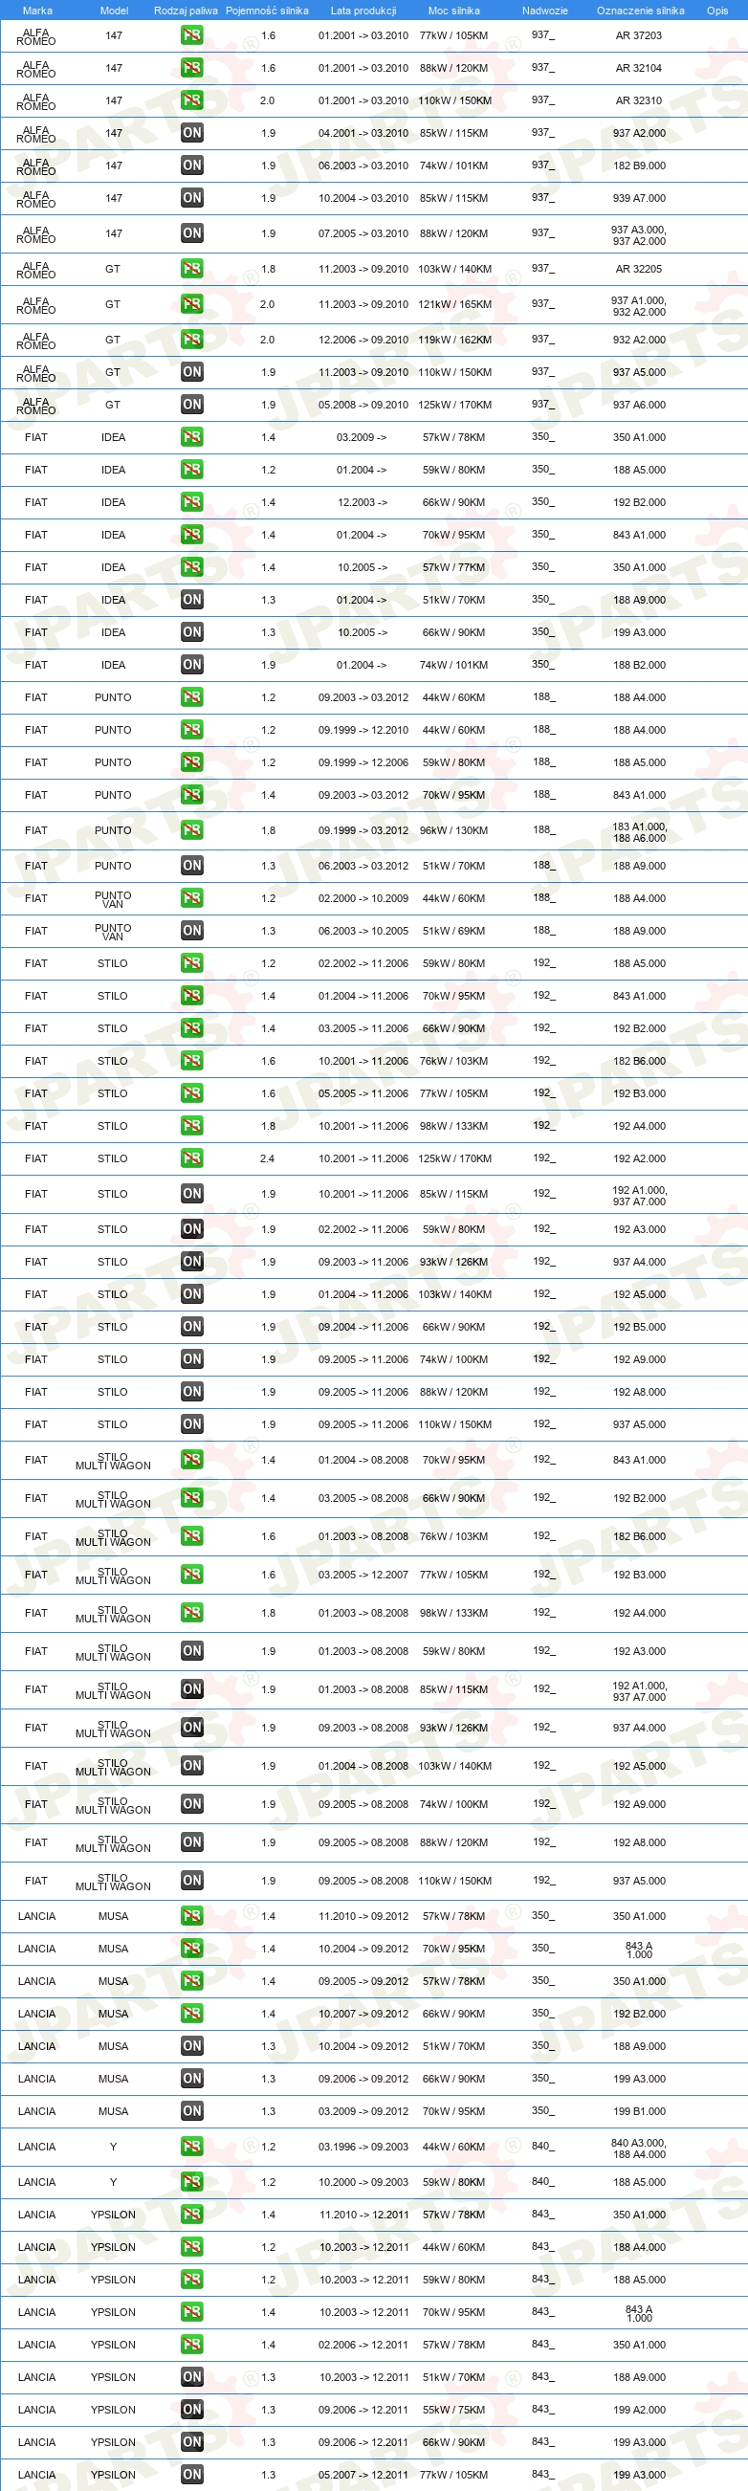Click diesel ON icon in Ypsilon 05.2007 -> 12.2011 row
The width and height of the screenshot is (748, 2491).
point(192,2475)
